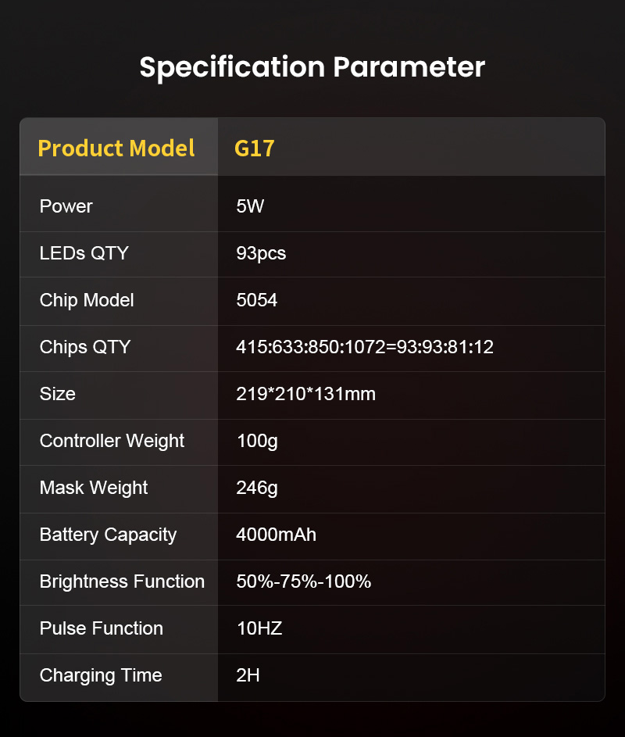Select the 246g mask weight value
Viewport: 625px width, 737px height.
pyautogui.click(x=257, y=488)
